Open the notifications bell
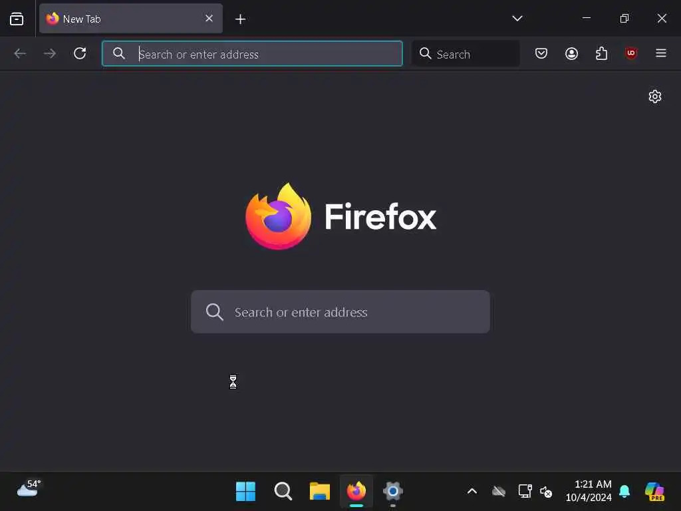 (624, 491)
